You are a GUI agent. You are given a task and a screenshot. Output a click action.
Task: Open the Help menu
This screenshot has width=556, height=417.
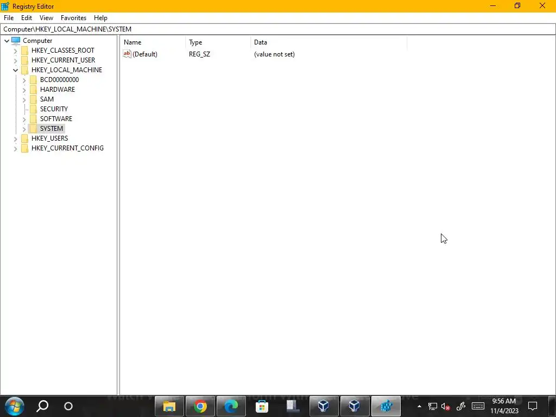click(100, 18)
